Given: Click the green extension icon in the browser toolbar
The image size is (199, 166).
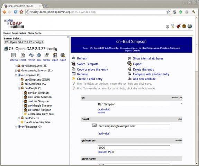Looking at the screenshot, I should tap(181, 12).
